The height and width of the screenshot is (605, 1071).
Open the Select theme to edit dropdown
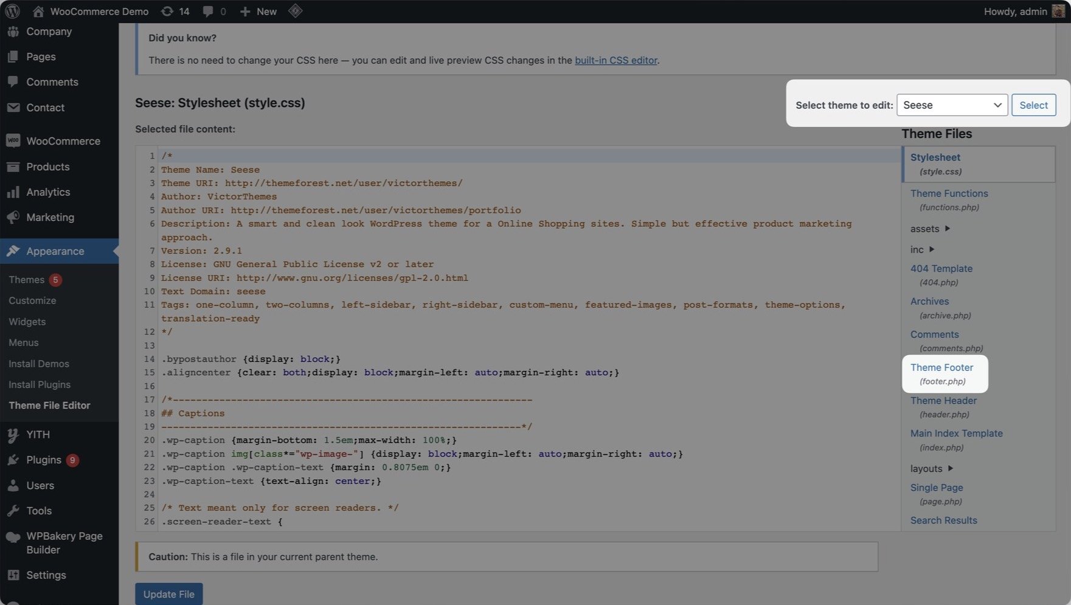pyautogui.click(x=952, y=105)
